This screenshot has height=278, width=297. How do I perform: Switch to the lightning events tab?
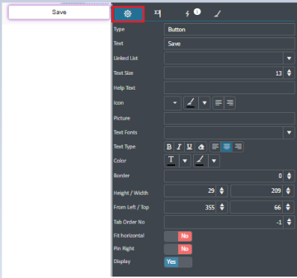click(187, 13)
